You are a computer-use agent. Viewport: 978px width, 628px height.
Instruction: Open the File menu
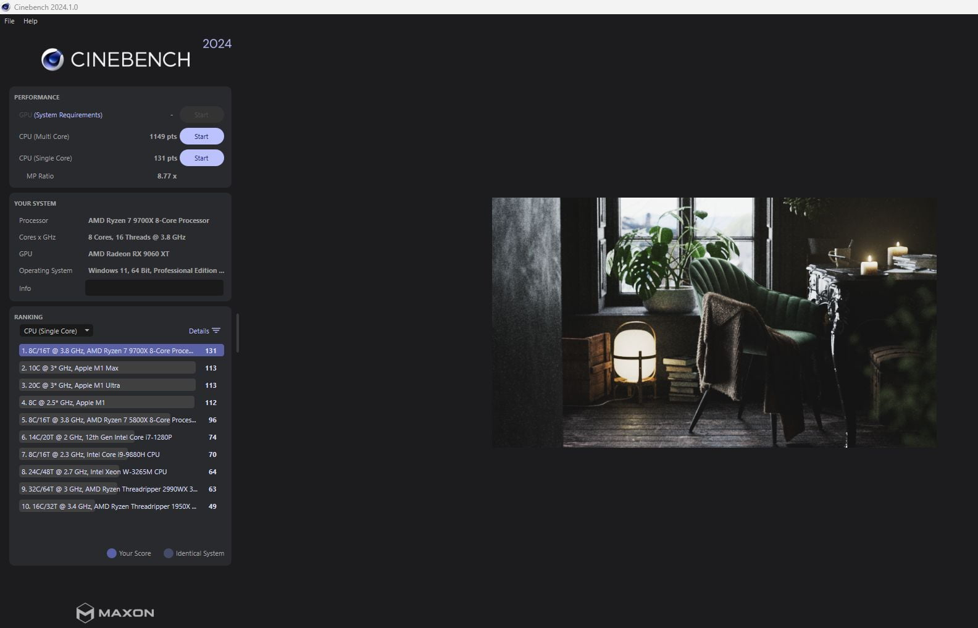pyautogui.click(x=9, y=21)
